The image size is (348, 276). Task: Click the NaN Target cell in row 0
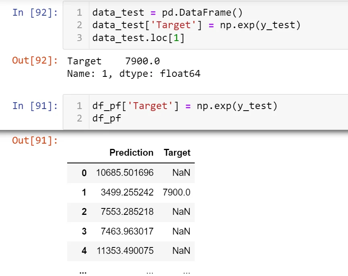181,173
